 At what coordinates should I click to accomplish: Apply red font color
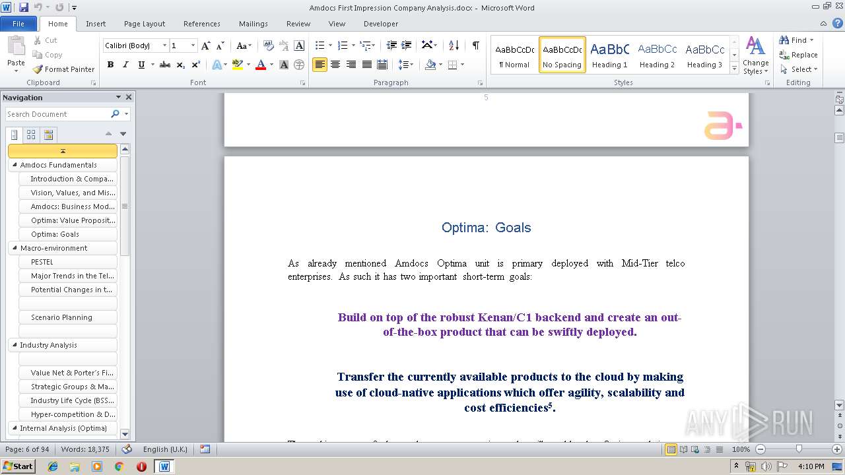(x=260, y=65)
